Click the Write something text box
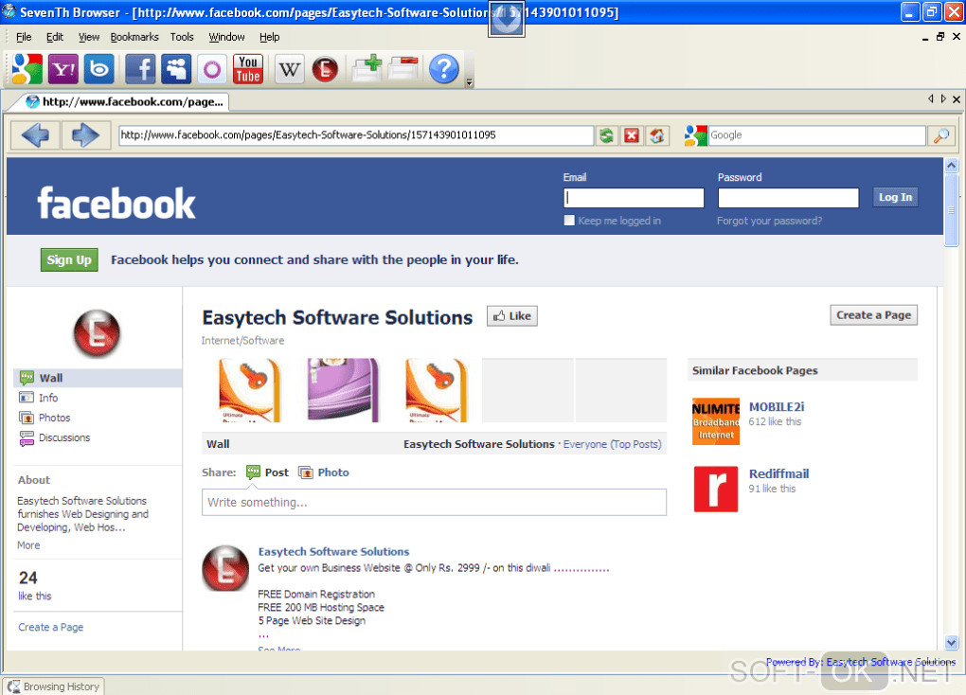This screenshot has width=966, height=695. (x=435, y=502)
